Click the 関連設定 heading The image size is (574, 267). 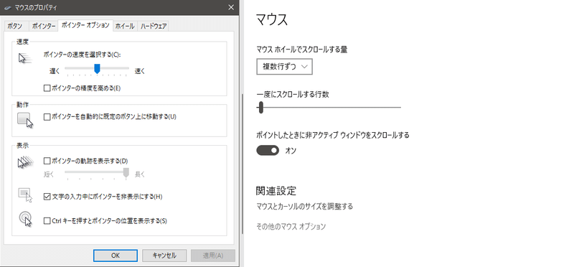(x=276, y=191)
